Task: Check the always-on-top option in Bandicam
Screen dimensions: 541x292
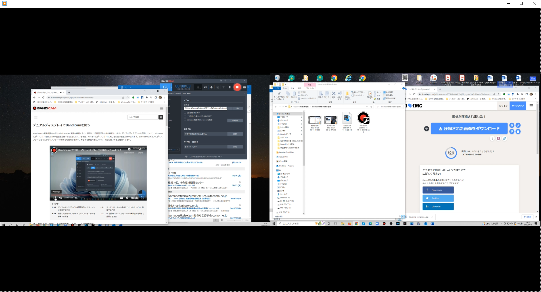Action: click(x=185, y=113)
